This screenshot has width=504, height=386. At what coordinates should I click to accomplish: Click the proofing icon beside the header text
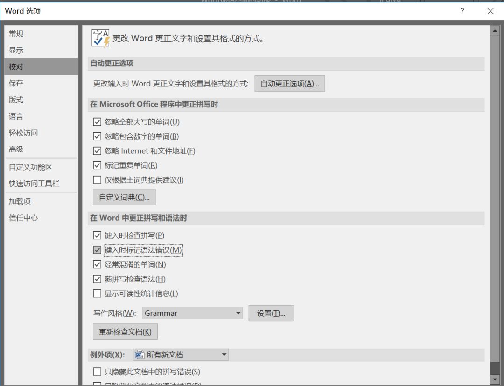pos(101,38)
